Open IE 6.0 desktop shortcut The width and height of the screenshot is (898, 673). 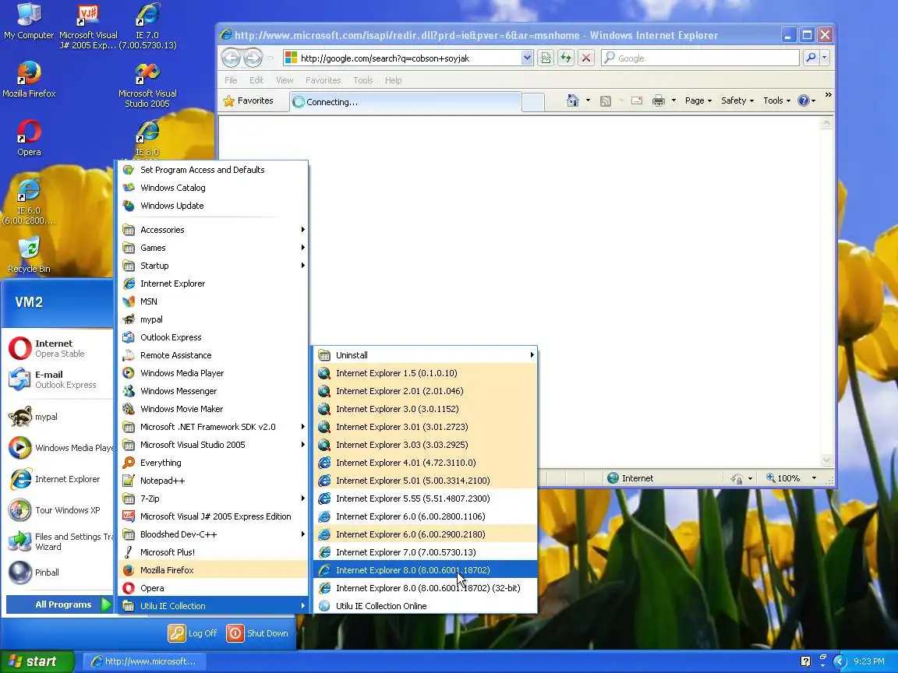pyautogui.click(x=29, y=201)
